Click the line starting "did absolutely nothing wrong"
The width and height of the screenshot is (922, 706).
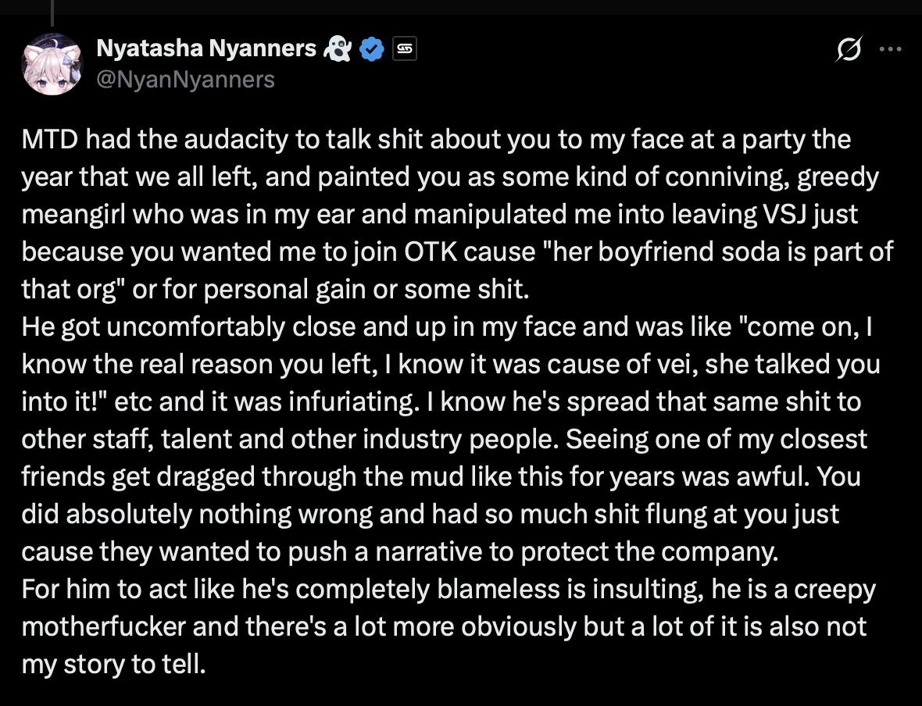431,515
